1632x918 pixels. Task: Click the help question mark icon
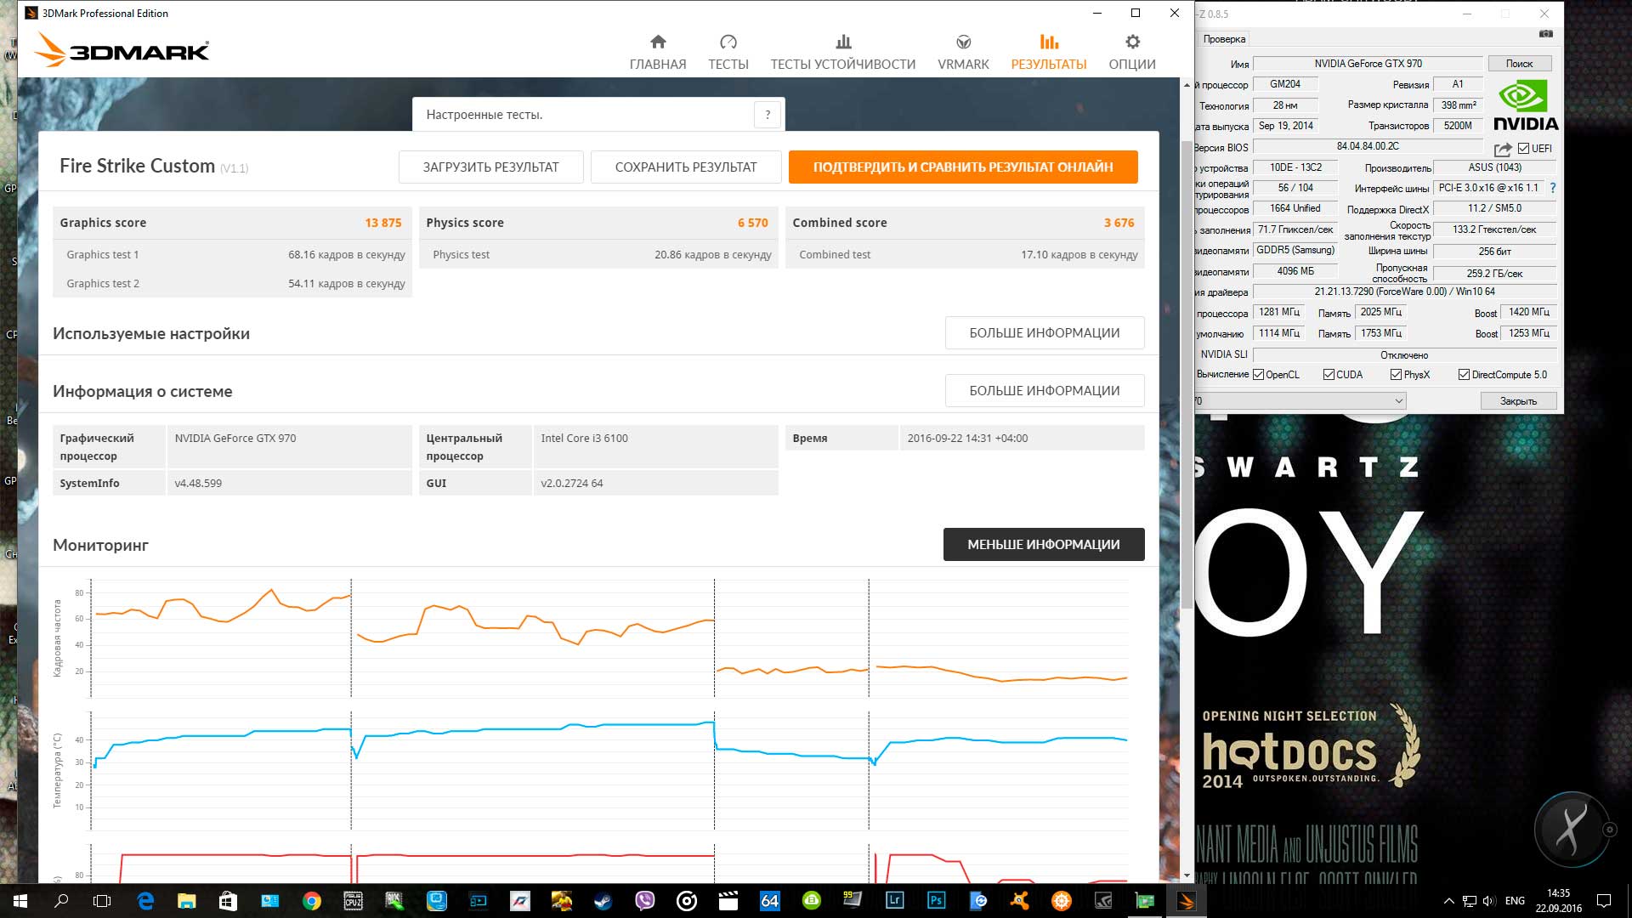(768, 115)
